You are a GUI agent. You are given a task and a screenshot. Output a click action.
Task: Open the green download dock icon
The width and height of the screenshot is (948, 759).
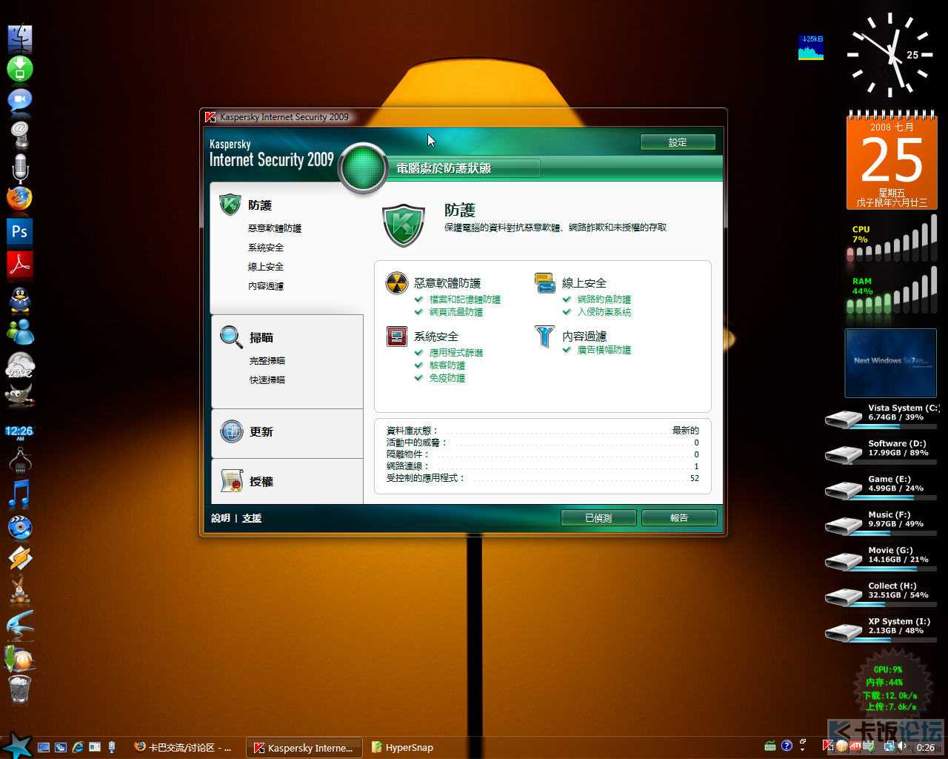click(x=20, y=69)
